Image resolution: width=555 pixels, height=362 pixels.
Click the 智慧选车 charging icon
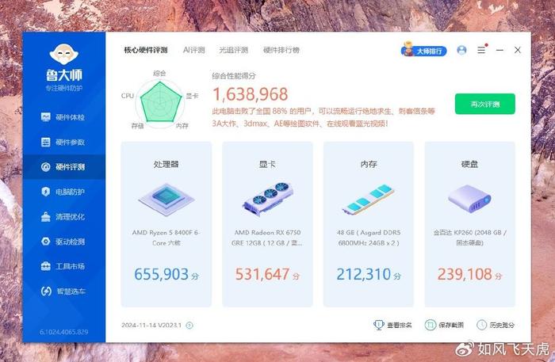click(46, 292)
